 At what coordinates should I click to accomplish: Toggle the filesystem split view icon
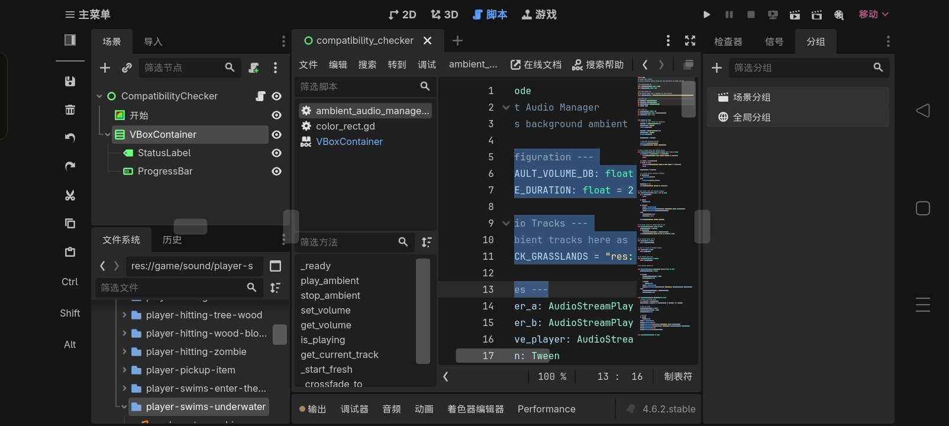(x=275, y=266)
